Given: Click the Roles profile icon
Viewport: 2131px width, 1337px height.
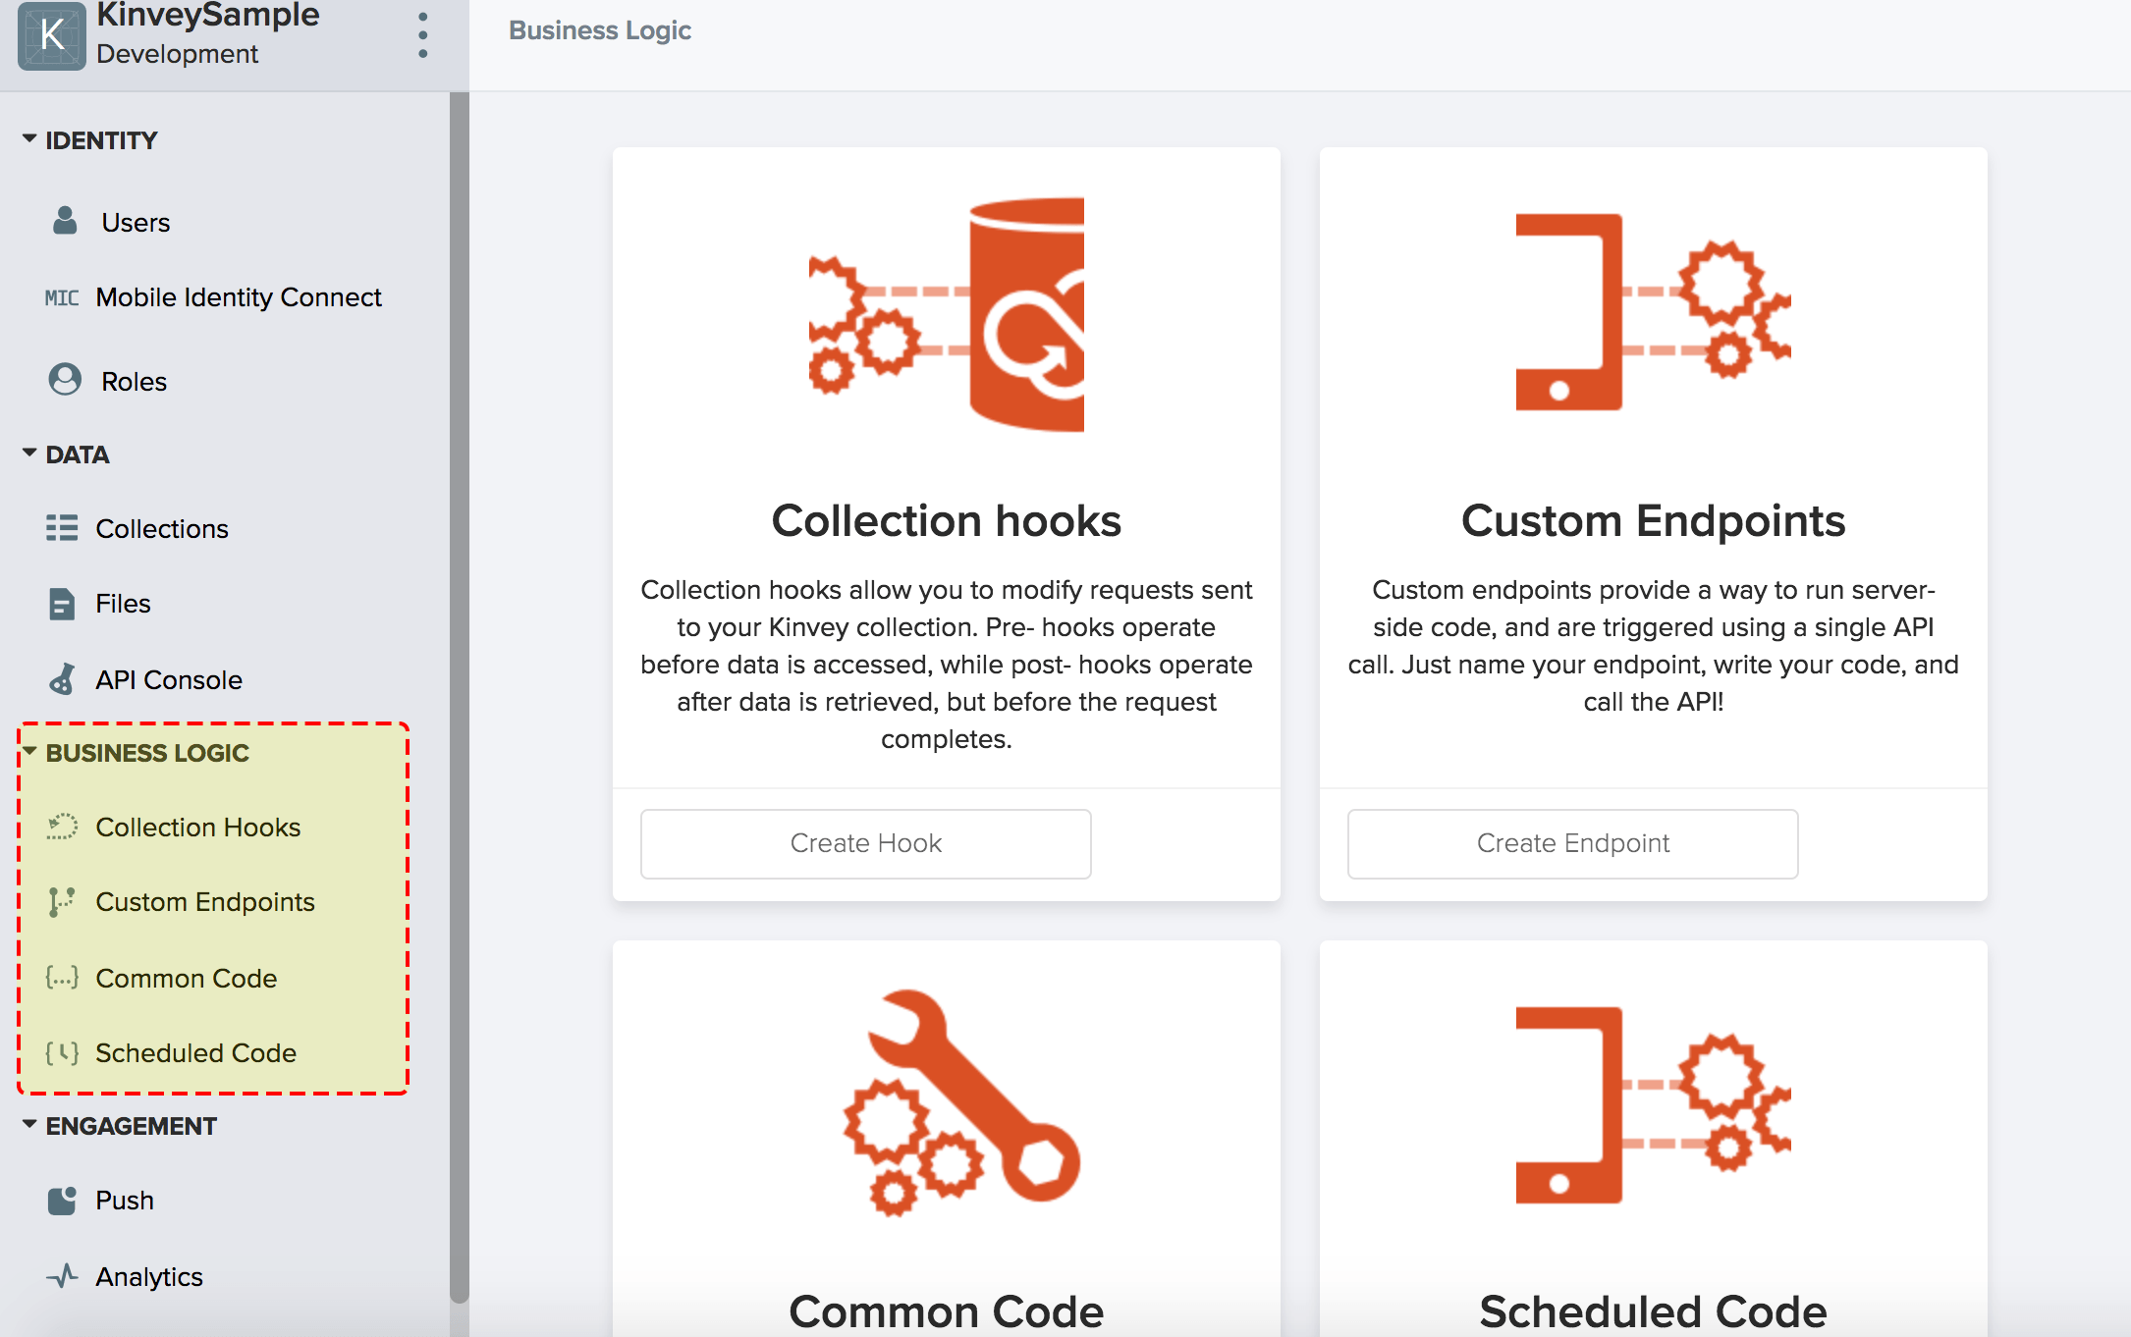Looking at the screenshot, I should point(65,380).
